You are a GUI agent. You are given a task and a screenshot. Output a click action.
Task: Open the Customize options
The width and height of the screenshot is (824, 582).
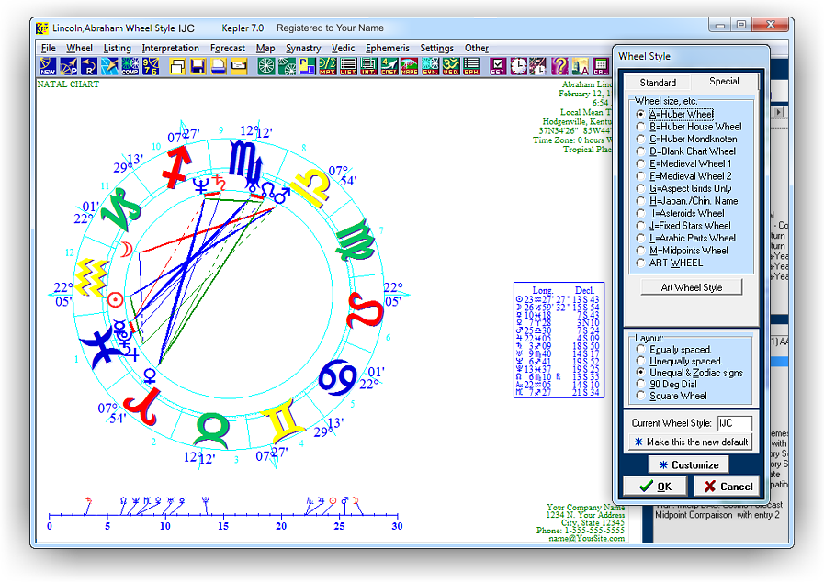tap(688, 464)
